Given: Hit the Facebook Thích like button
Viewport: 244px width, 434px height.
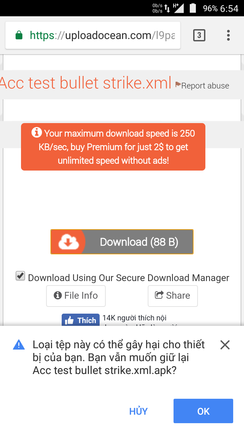Looking at the screenshot, I should 81,320.
